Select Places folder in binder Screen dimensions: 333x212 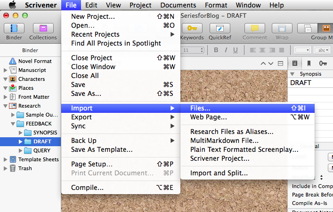[26, 88]
